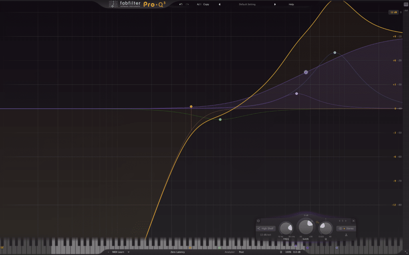Screen dimensions: 409x255
Task: Toggle the A/B state switch
Action: [199, 4]
